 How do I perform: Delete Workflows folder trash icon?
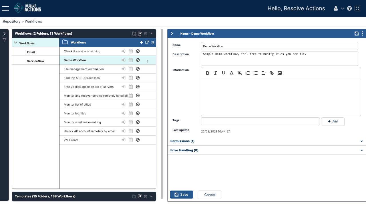(153, 42)
